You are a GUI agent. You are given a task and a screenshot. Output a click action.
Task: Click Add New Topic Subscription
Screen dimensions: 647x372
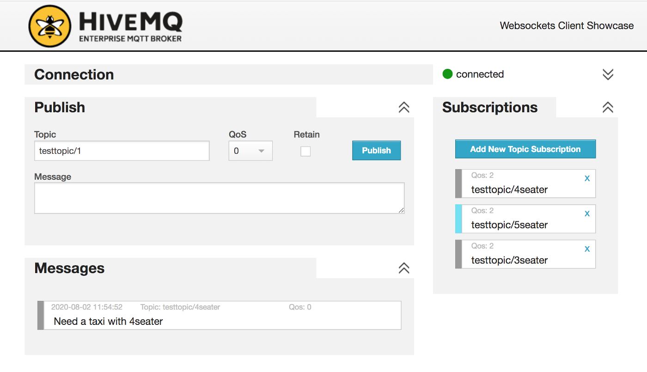click(x=525, y=149)
